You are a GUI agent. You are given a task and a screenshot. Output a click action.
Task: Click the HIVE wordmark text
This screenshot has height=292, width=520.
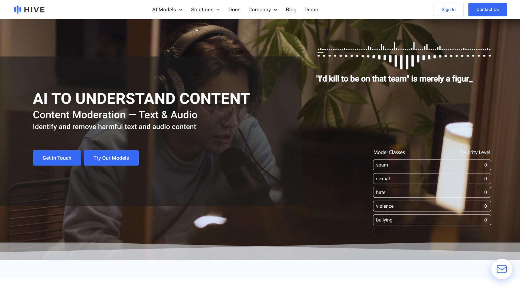[x=34, y=10]
